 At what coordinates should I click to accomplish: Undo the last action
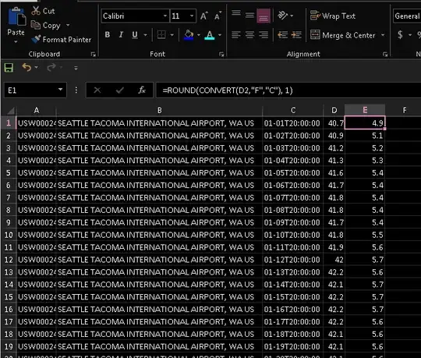(x=27, y=67)
